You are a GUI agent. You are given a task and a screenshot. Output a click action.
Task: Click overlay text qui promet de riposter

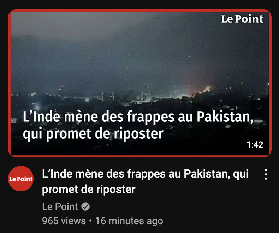93,133
